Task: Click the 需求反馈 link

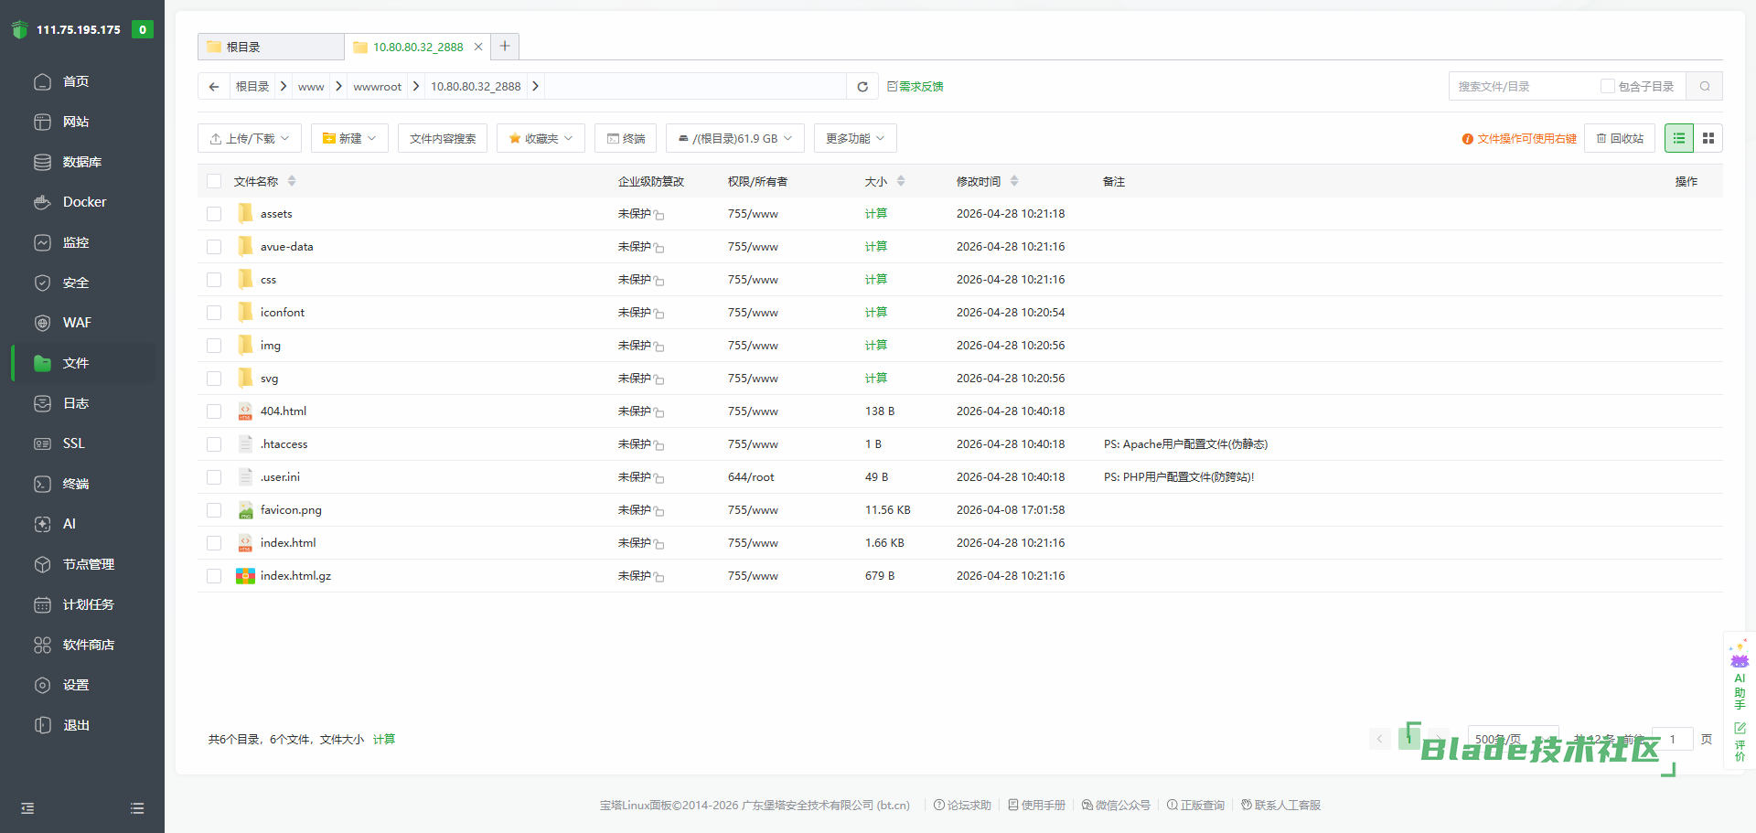Action: pos(915,87)
